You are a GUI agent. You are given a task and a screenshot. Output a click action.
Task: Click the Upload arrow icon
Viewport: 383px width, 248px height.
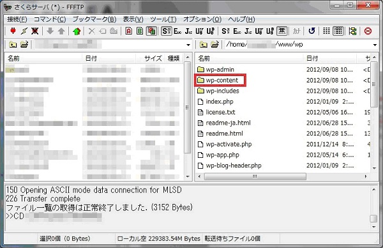(61, 31)
